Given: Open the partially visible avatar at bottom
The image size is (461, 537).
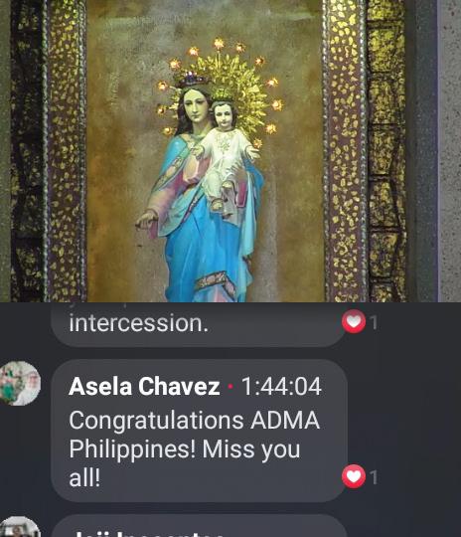Looking at the screenshot, I should pos(20,527).
